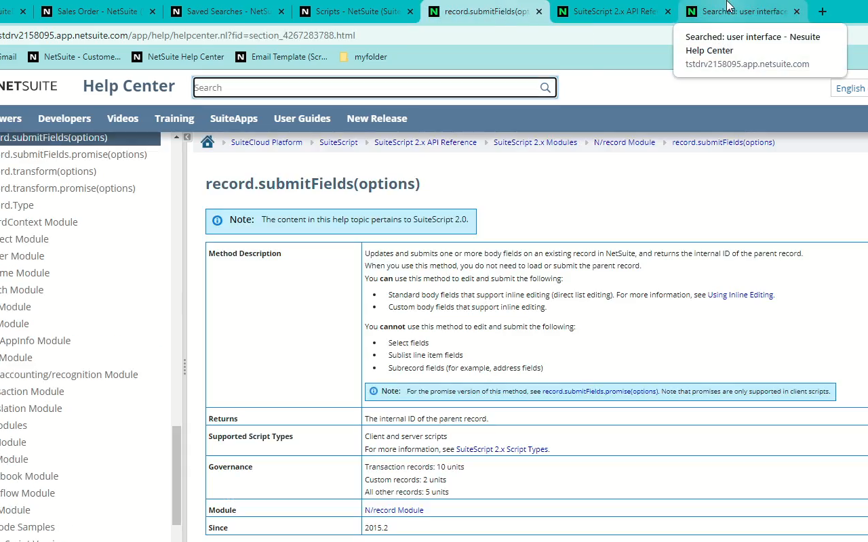This screenshot has height=542, width=868.
Task: Open the Training menu
Action: 174,118
